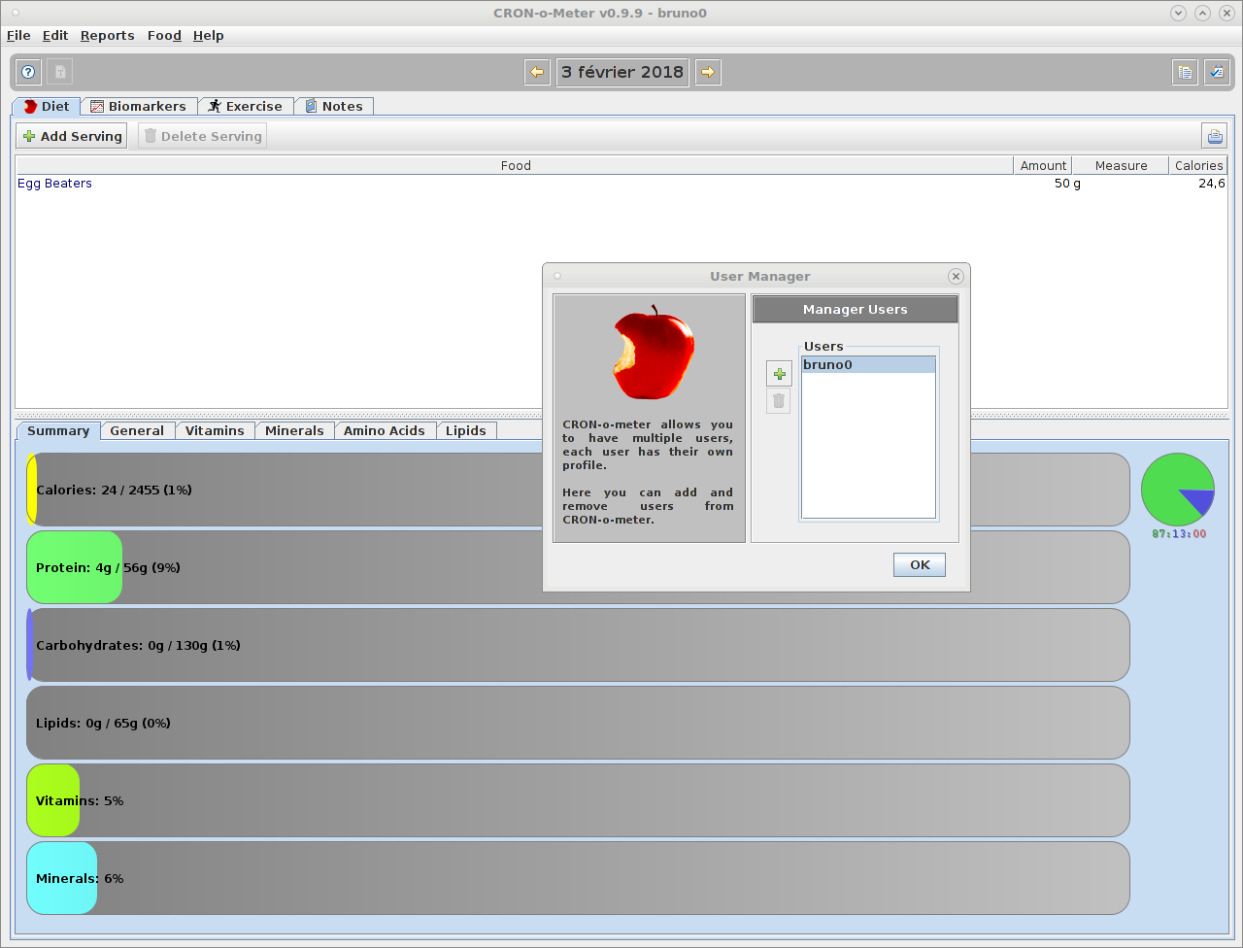This screenshot has width=1243, height=948.
Task: Click the bitten apple image in User Manager
Action: pyautogui.click(x=653, y=353)
